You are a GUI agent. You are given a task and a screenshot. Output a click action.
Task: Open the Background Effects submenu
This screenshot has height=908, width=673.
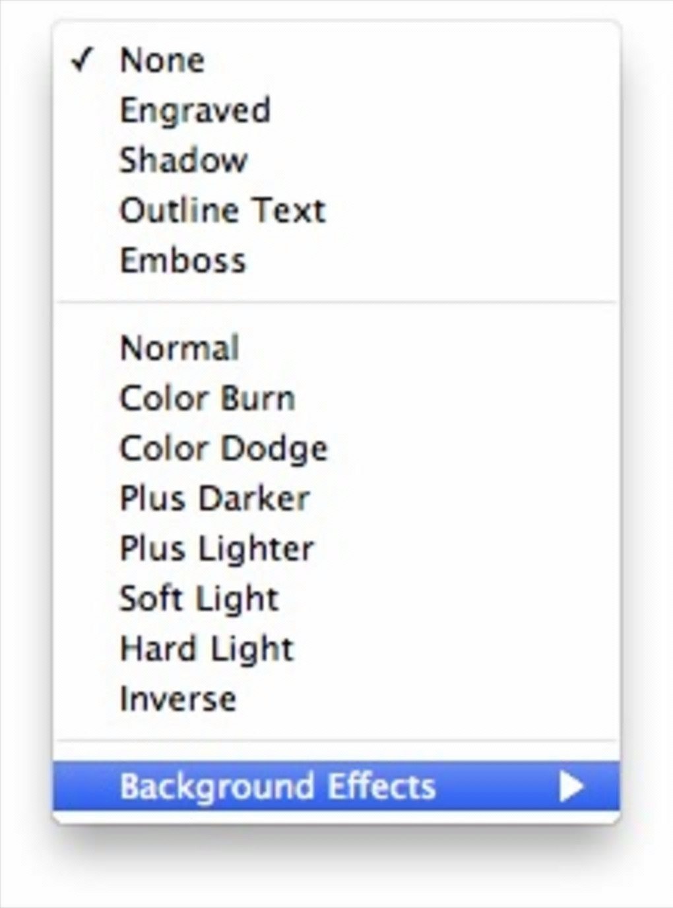(x=278, y=786)
